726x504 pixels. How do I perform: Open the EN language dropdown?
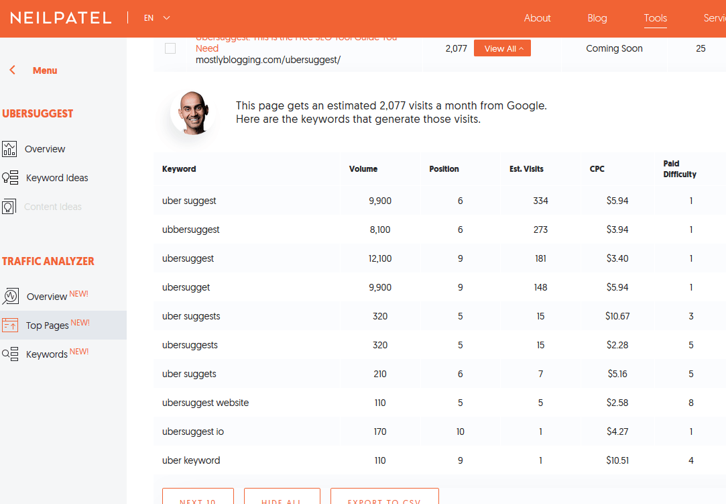pos(157,18)
